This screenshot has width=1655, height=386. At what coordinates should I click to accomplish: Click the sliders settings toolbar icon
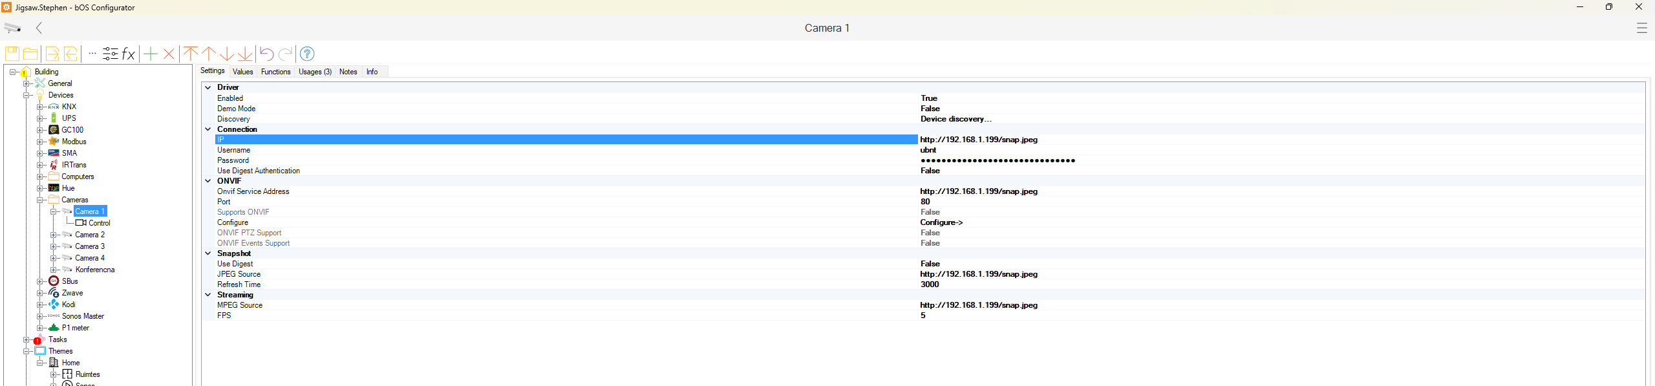pyautogui.click(x=111, y=54)
